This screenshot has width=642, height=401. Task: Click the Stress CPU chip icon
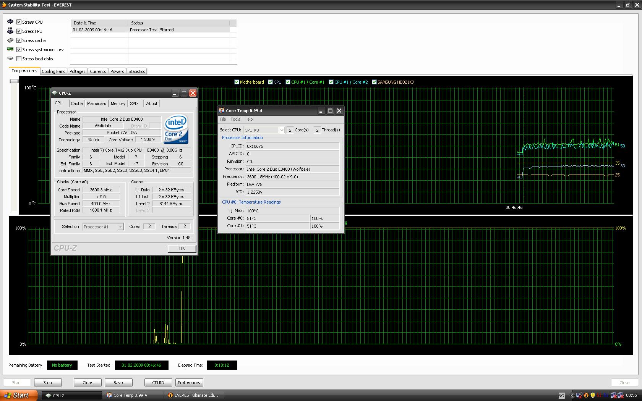(10, 22)
